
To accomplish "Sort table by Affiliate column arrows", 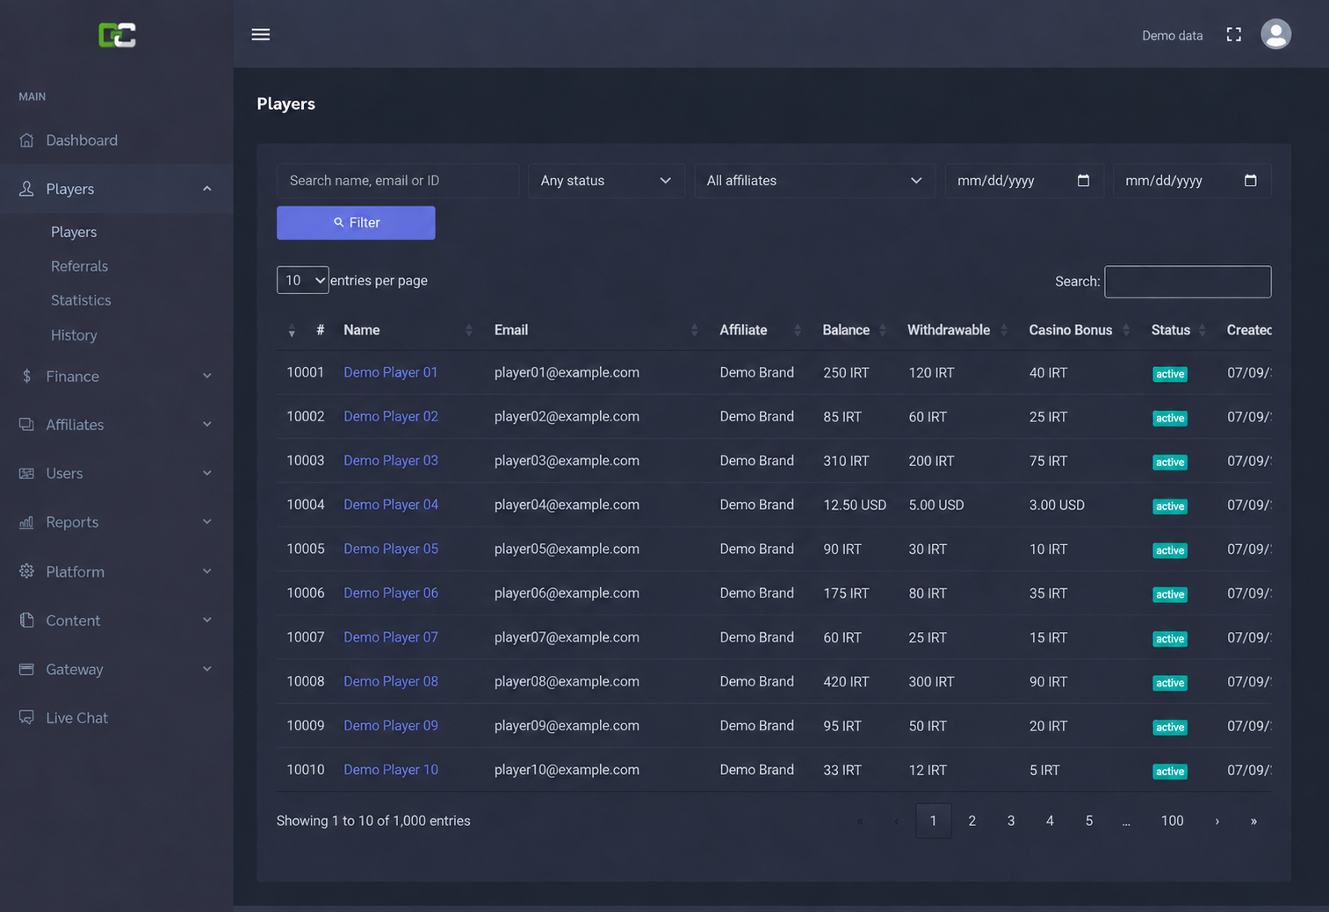I will point(798,330).
